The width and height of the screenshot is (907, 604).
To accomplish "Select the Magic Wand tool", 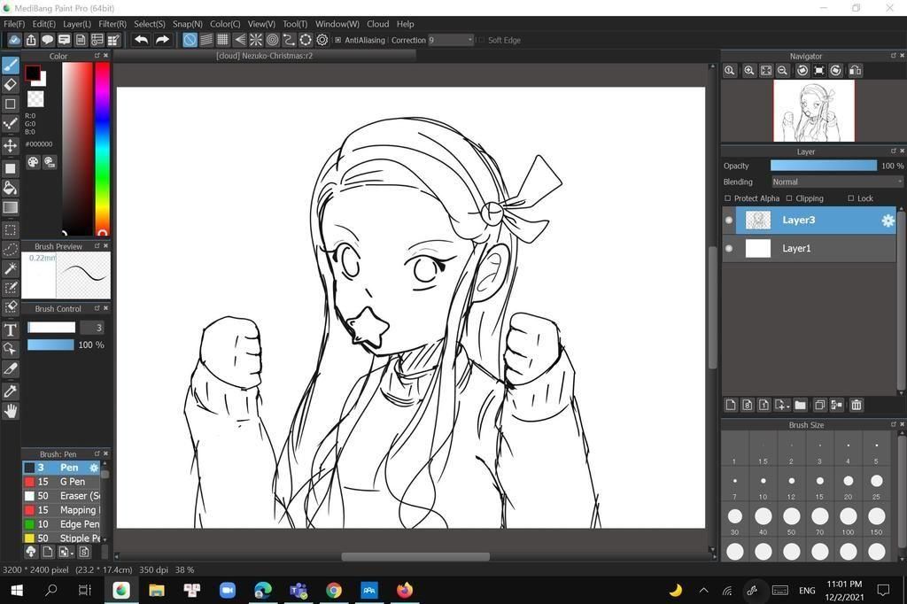I will [11, 268].
